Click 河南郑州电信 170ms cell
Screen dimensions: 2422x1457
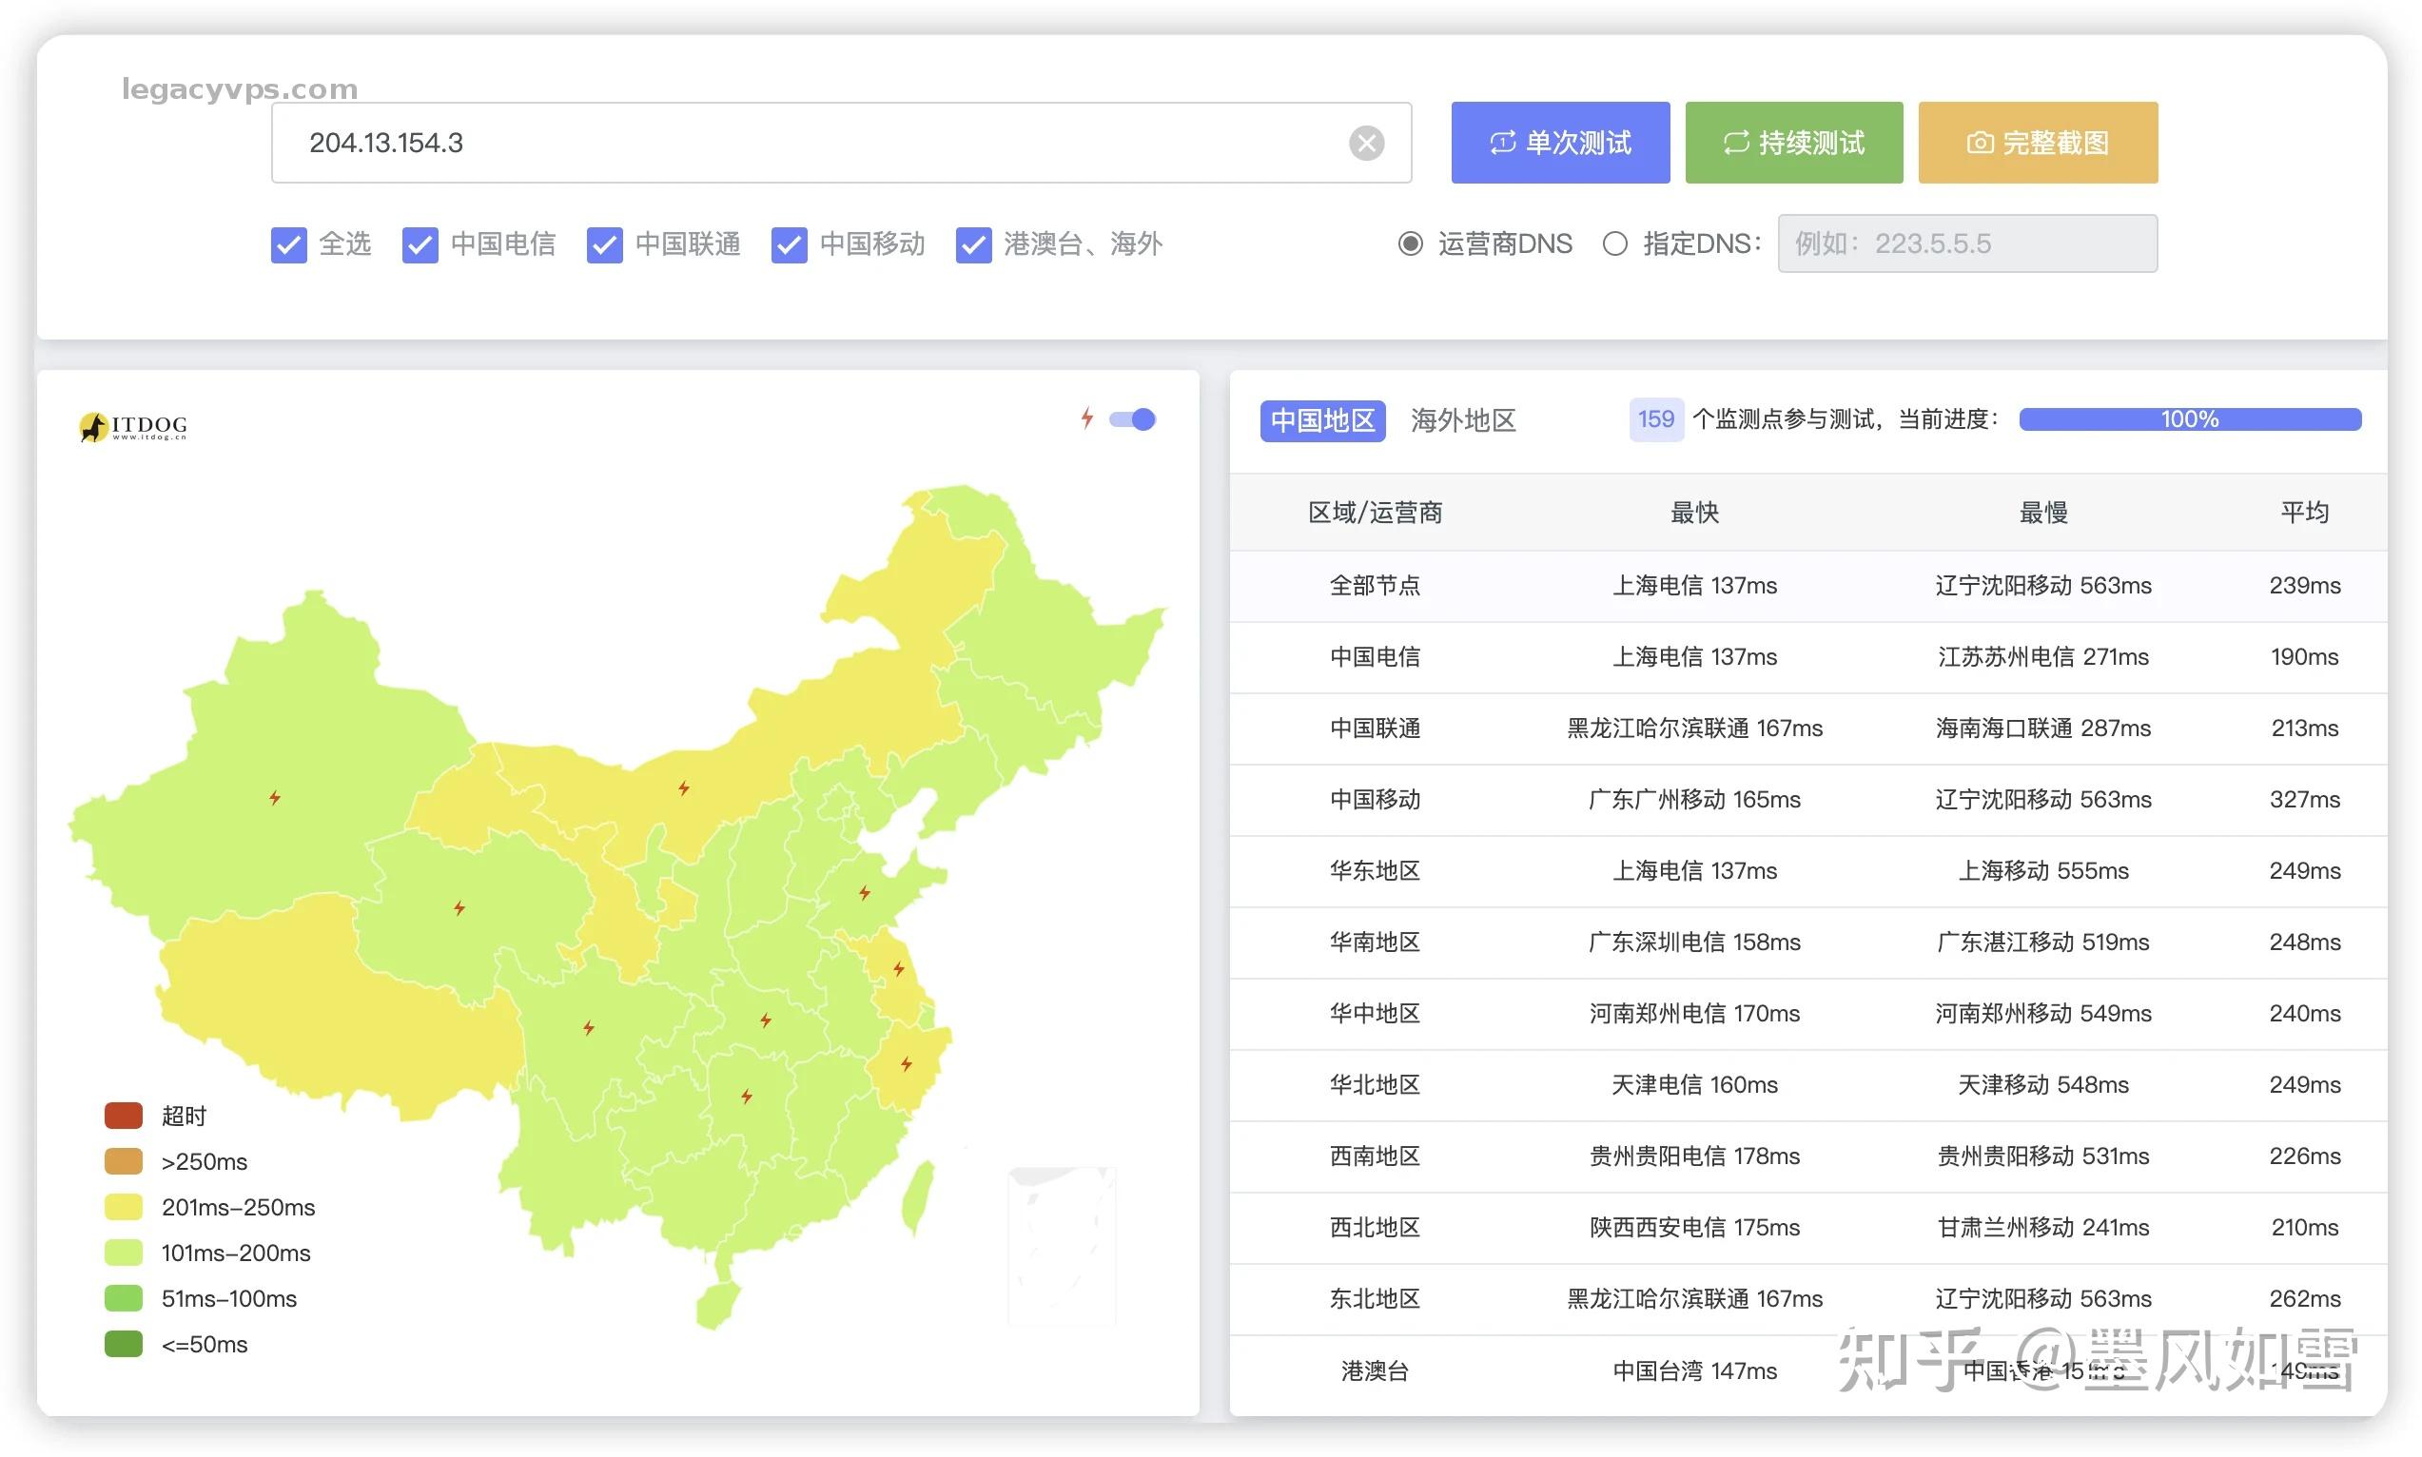pyautogui.click(x=1694, y=1013)
